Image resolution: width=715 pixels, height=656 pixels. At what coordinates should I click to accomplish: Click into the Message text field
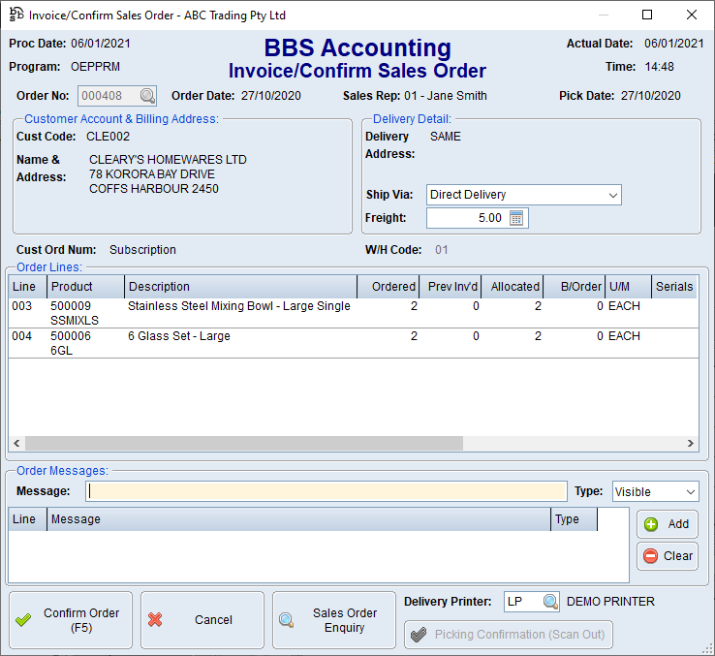click(x=326, y=492)
